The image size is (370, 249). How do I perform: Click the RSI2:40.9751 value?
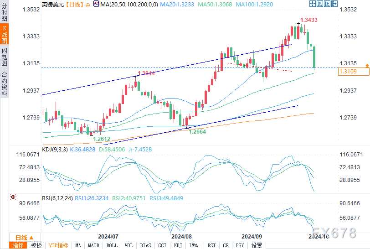click(x=129, y=198)
